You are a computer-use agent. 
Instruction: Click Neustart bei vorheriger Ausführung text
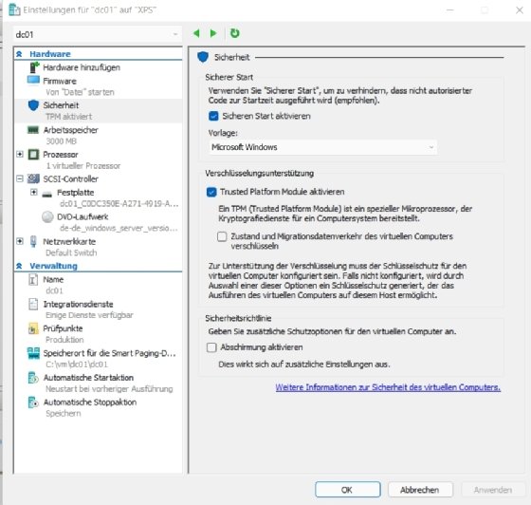pyautogui.click(x=109, y=389)
